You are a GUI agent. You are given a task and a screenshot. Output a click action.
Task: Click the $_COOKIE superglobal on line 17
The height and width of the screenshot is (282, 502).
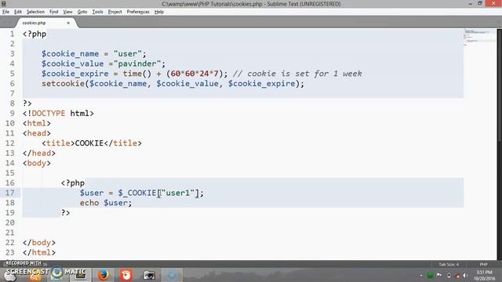[137, 193]
